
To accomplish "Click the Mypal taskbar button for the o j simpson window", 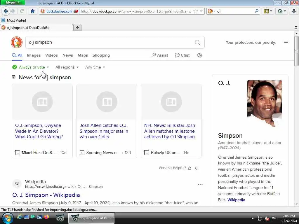I will [x=91, y=218].
